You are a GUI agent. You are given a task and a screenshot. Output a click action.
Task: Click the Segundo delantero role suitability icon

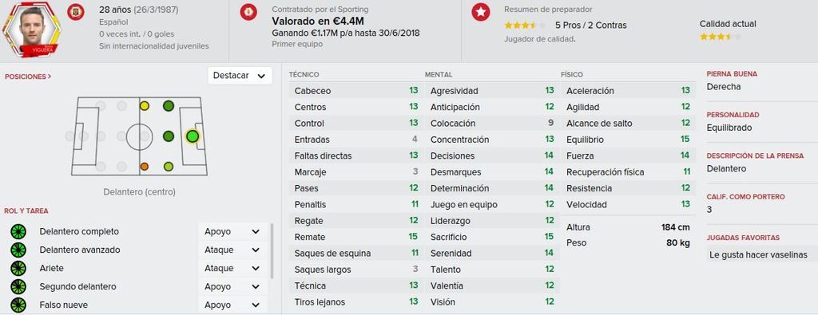18,286
